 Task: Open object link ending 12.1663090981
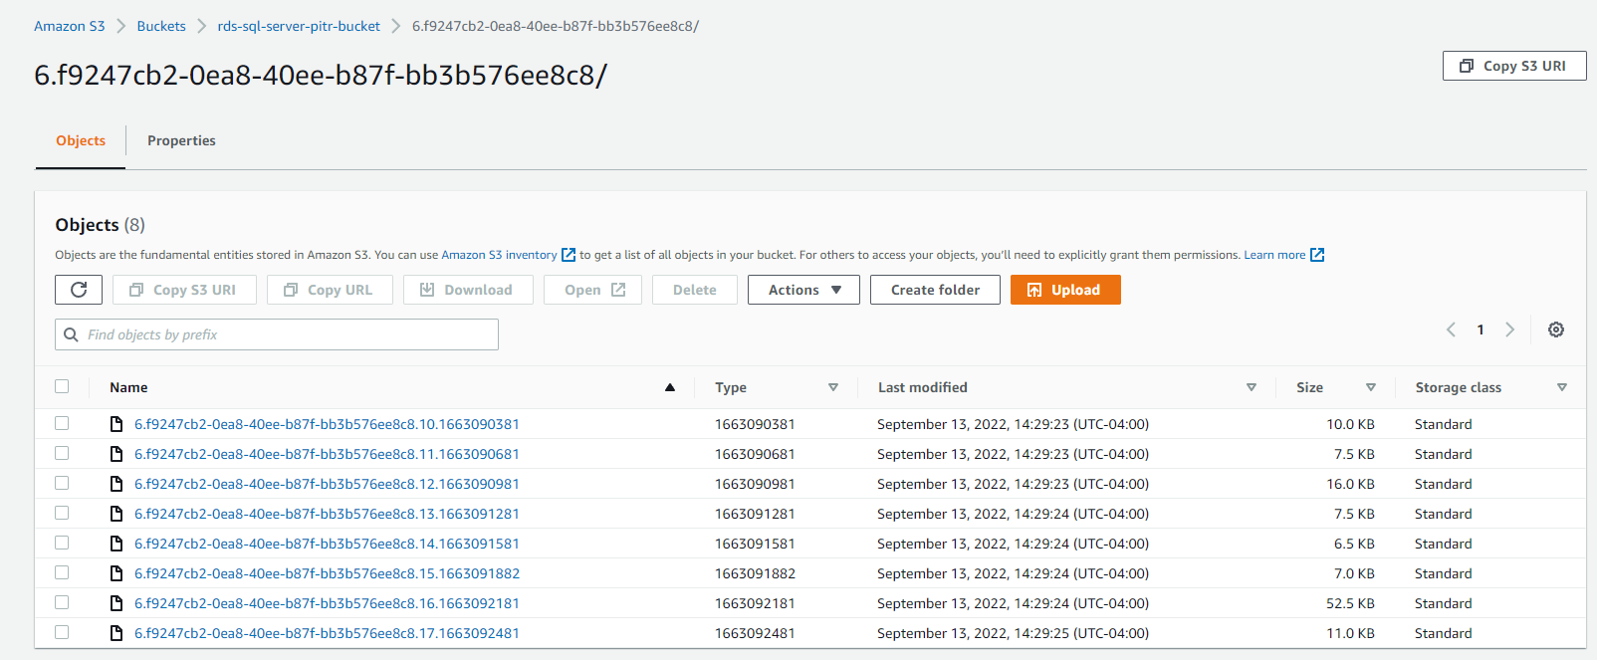pyautogui.click(x=327, y=484)
